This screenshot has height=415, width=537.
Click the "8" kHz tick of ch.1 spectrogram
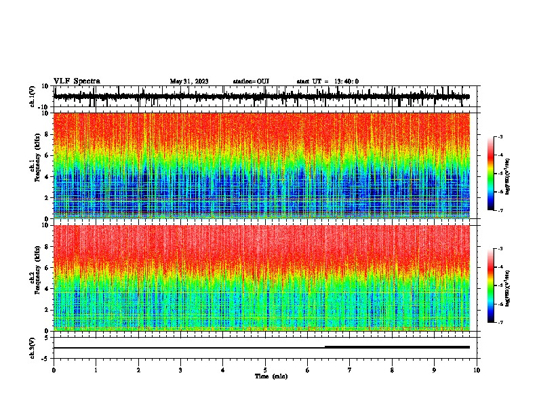[47, 134]
